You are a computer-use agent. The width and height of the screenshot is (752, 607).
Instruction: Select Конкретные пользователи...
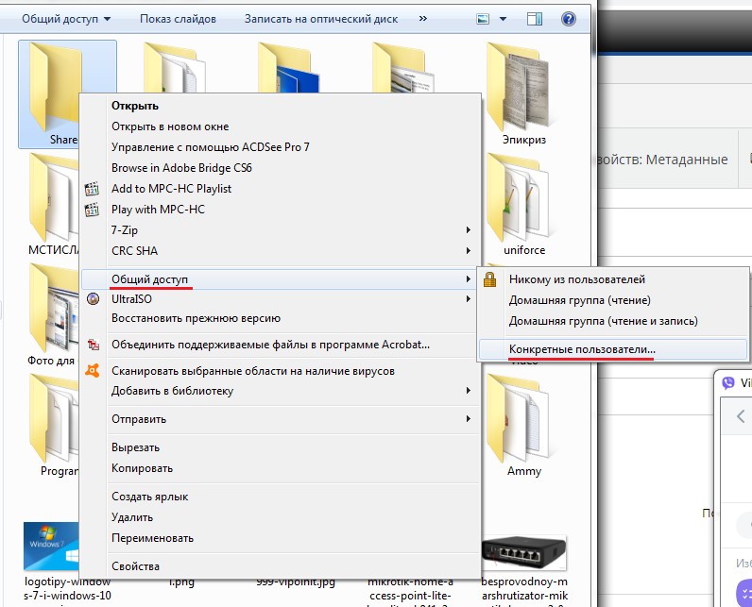(612, 349)
